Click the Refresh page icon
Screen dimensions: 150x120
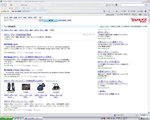click(110, 5)
